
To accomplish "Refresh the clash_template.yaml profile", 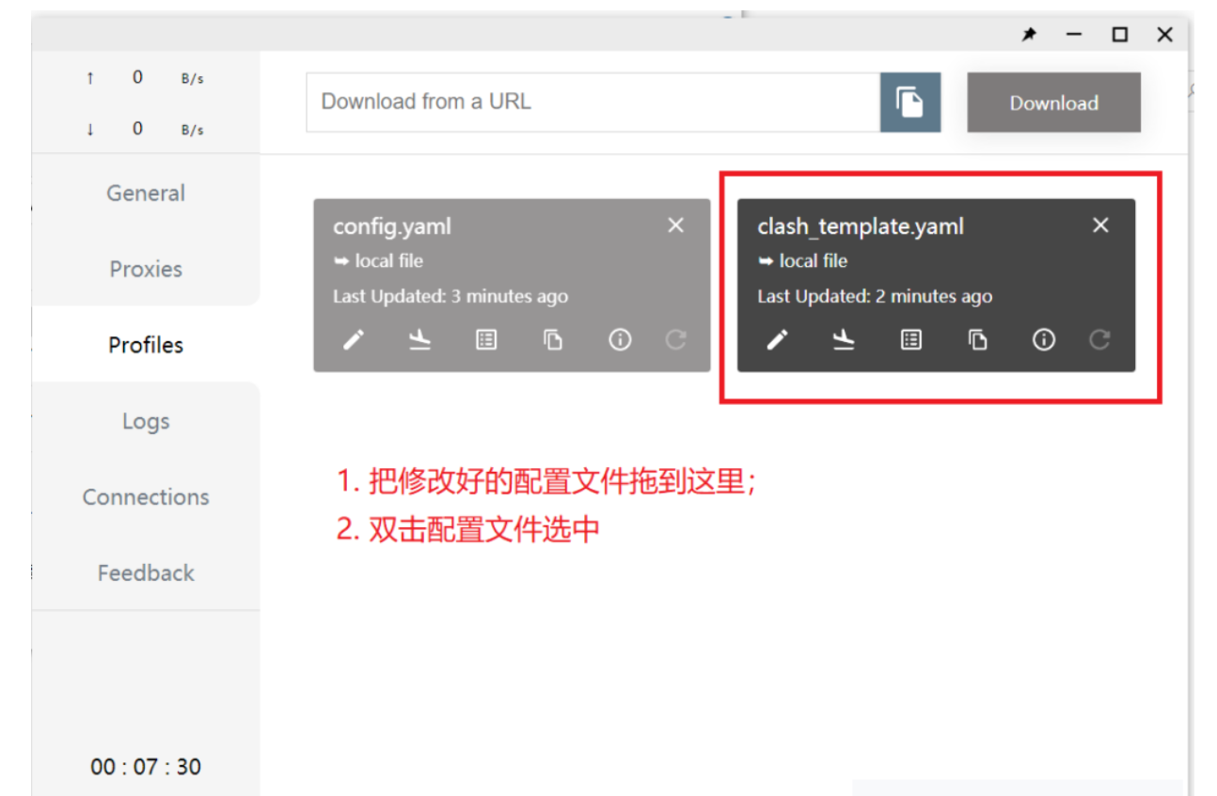I will [1099, 340].
